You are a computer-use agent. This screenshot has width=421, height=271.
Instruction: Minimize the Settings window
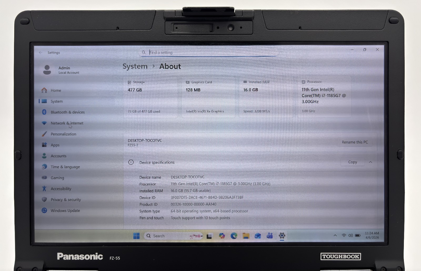[x=352, y=50]
